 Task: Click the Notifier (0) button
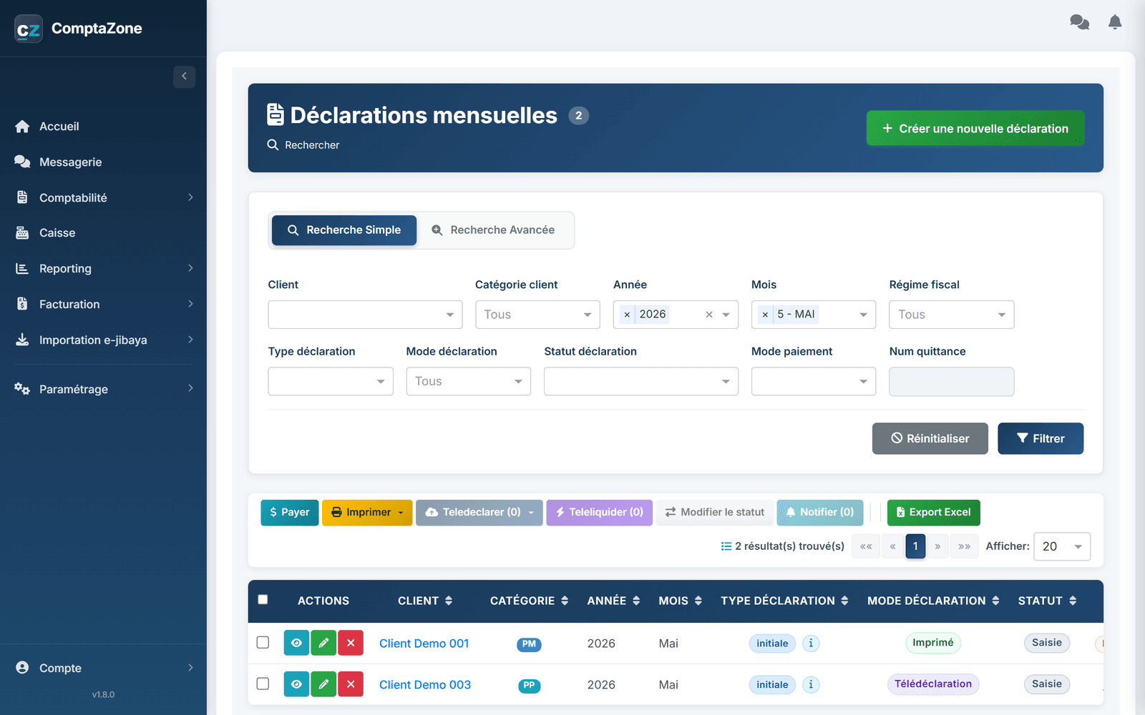[820, 513]
